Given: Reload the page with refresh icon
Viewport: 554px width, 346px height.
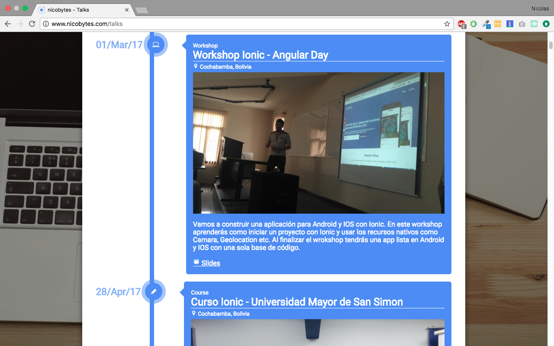Looking at the screenshot, I should point(32,24).
